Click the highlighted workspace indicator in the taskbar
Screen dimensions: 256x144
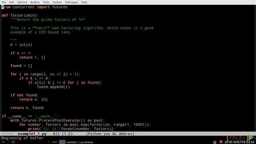coord(13,142)
